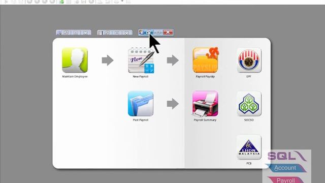Open the PCB LHDN Malaysia icon
The width and height of the screenshot is (325, 183).
click(249, 147)
